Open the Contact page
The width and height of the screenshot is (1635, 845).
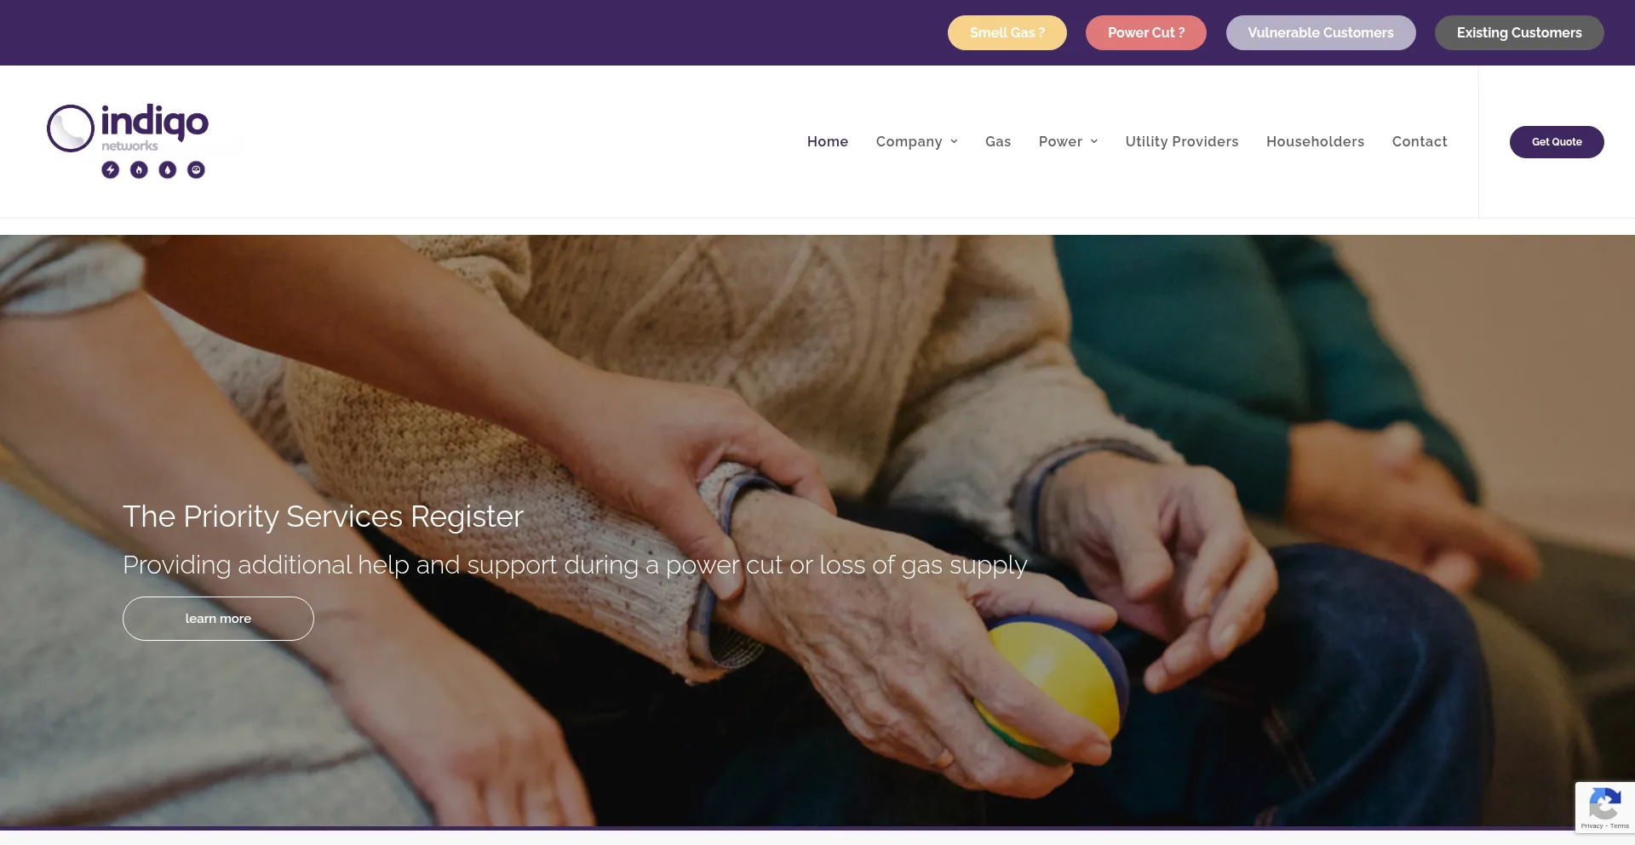[1420, 141]
